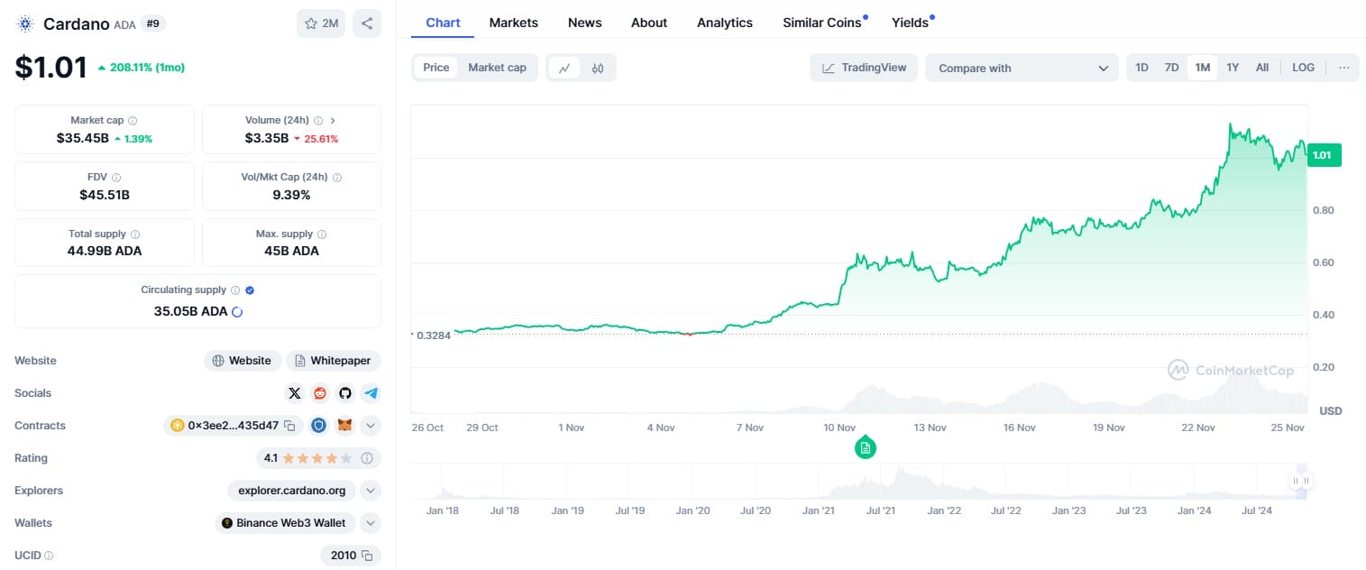Open the Volume (24h) arrow link
The height and width of the screenshot is (570, 1366).
(x=333, y=120)
